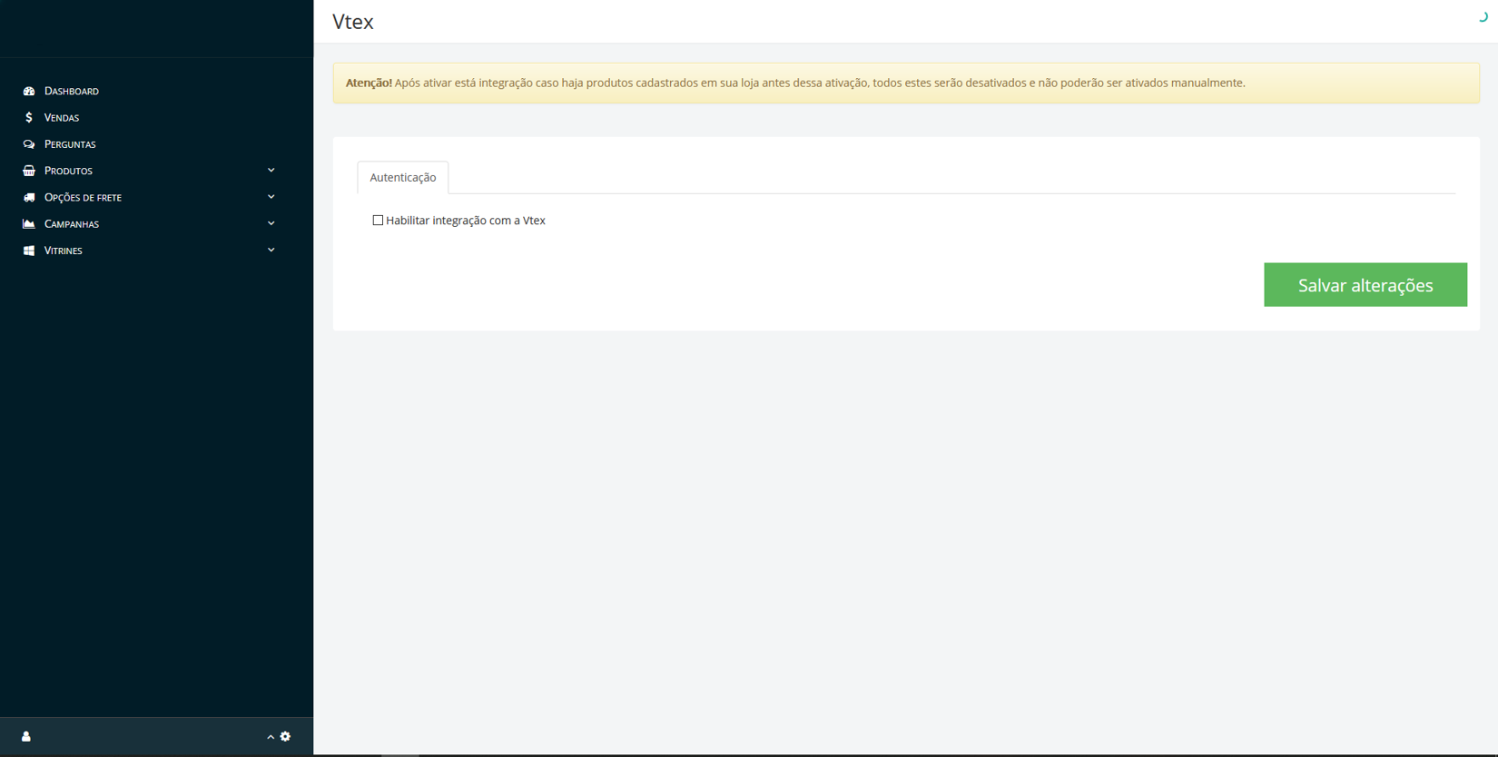The image size is (1498, 757).
Task: Select the Campanhas menu label
Action: 72,224
